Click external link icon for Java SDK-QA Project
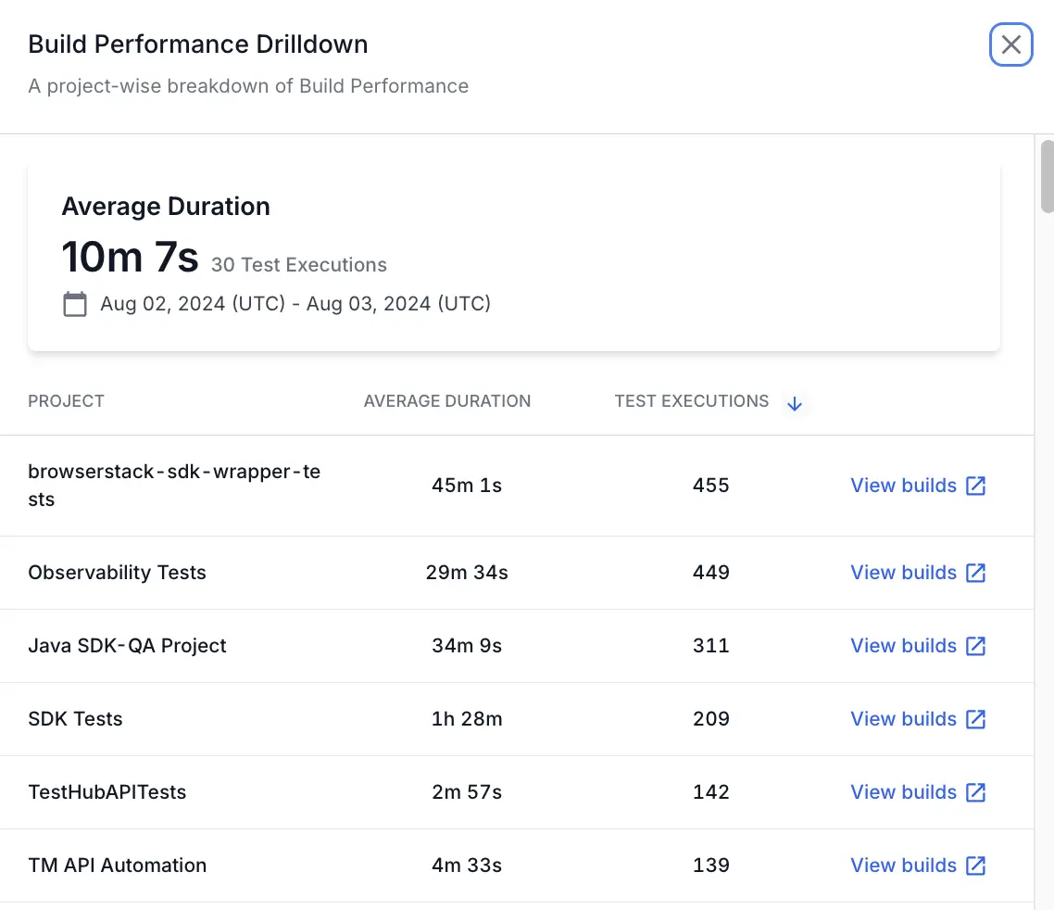Image resolution: width=1054 pixels, height=910 pixels. [976, 646]
